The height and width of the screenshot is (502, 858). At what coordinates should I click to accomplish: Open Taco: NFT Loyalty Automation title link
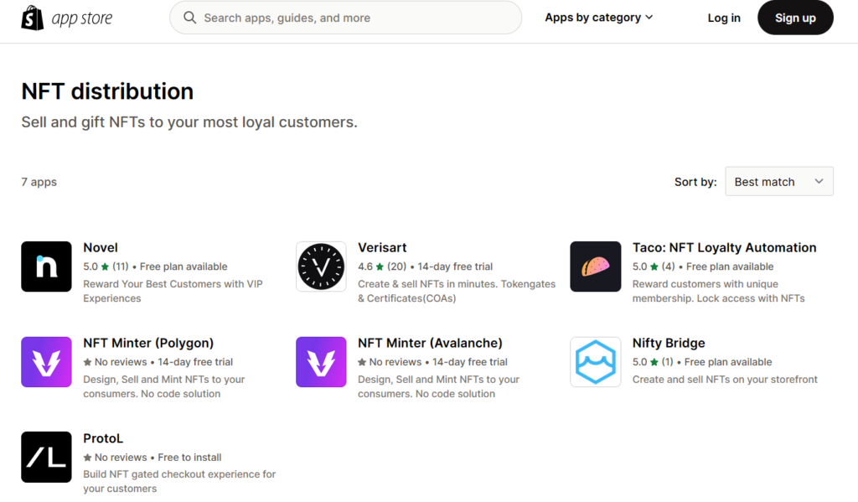point(725,247)
